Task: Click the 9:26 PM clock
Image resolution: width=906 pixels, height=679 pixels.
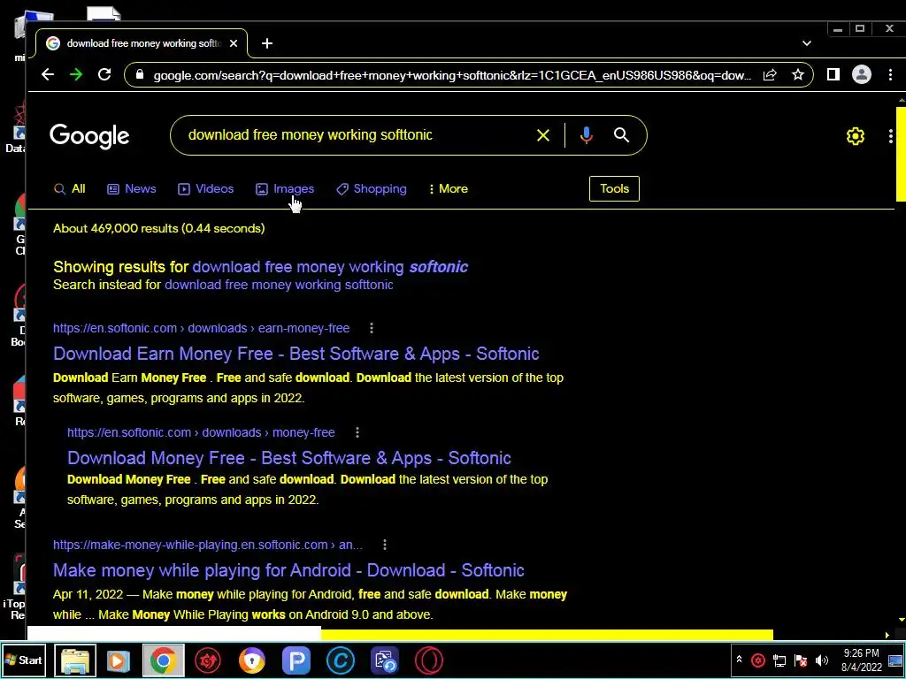Action: [x=861, y=653]
